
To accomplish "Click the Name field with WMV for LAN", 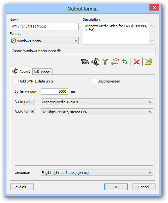I will [x=44, y=27].
